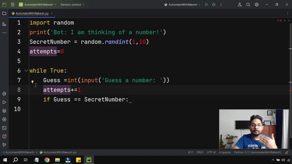292x164 pixels.
Task: Open the Layers/Services tool window icon
Action: 4,111
